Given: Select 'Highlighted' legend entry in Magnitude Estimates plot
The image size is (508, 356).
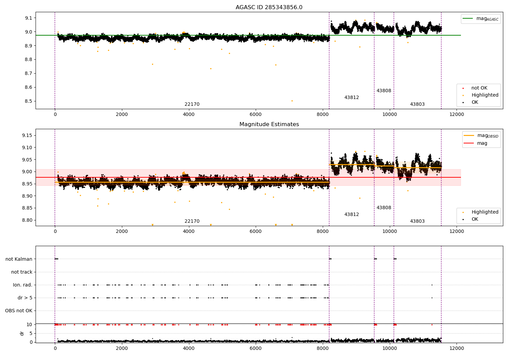Looking at the screenshot, I should [x=485, y=212].
